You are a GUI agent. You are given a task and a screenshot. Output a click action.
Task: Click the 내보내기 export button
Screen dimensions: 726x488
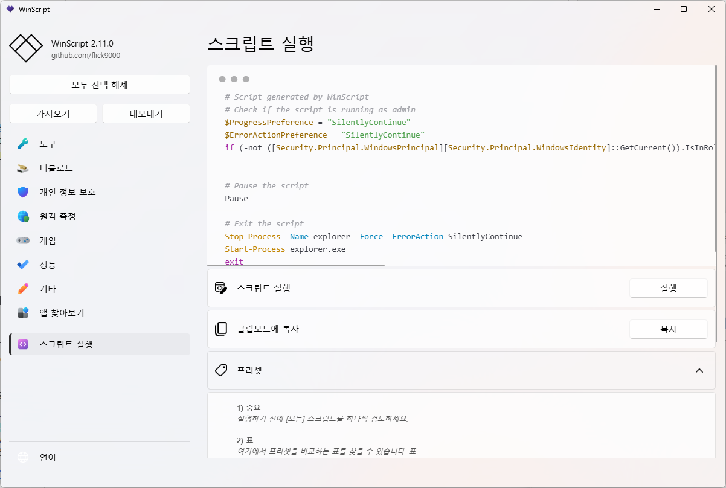(x=146, y=114)
